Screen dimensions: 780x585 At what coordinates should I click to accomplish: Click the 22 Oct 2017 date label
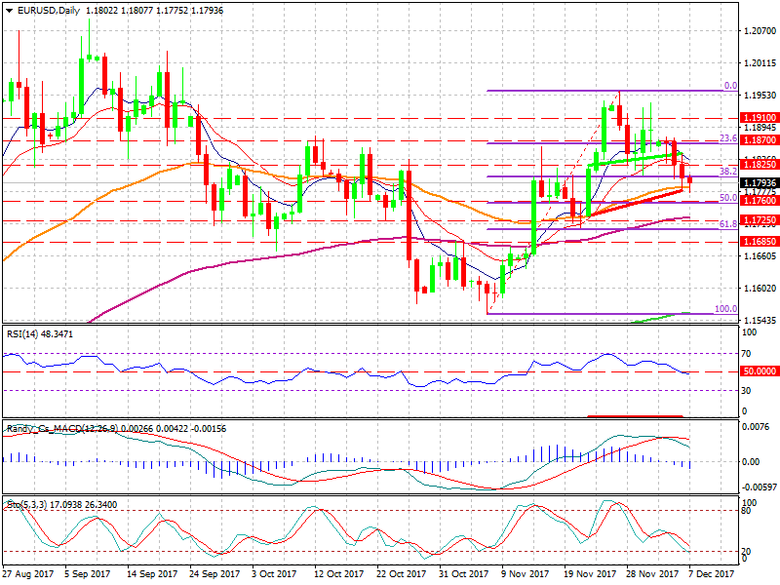click(x=401, y=574)
